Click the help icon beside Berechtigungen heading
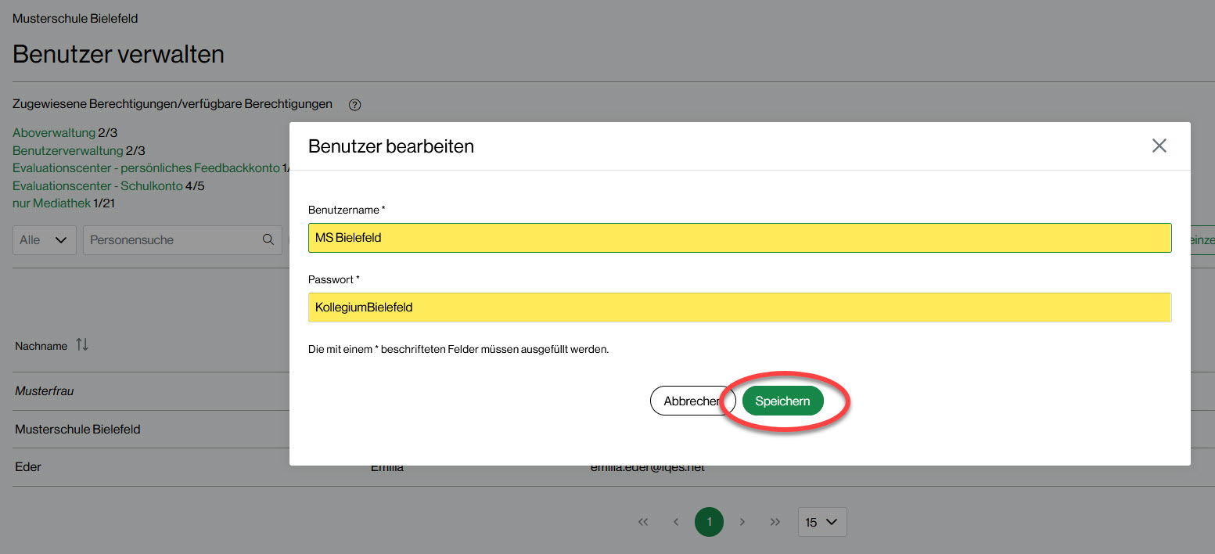Image resolution: width=1215 pixels, height=554 pixels. pyautogui.click(x=354, y=105)
